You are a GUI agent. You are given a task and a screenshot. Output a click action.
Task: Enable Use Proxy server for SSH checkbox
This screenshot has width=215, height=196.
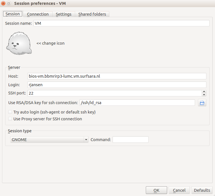tap(10, 119)
